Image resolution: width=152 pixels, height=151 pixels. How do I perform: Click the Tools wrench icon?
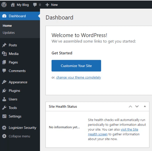coord(4,108)
